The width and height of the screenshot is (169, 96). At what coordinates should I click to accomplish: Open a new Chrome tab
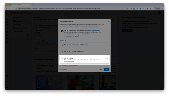click(x=33, y=5)
